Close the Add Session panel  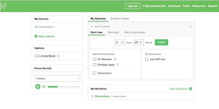[x=190, y=27]
